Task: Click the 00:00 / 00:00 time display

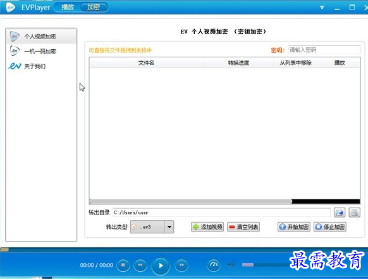Action: tap(97, 265)
